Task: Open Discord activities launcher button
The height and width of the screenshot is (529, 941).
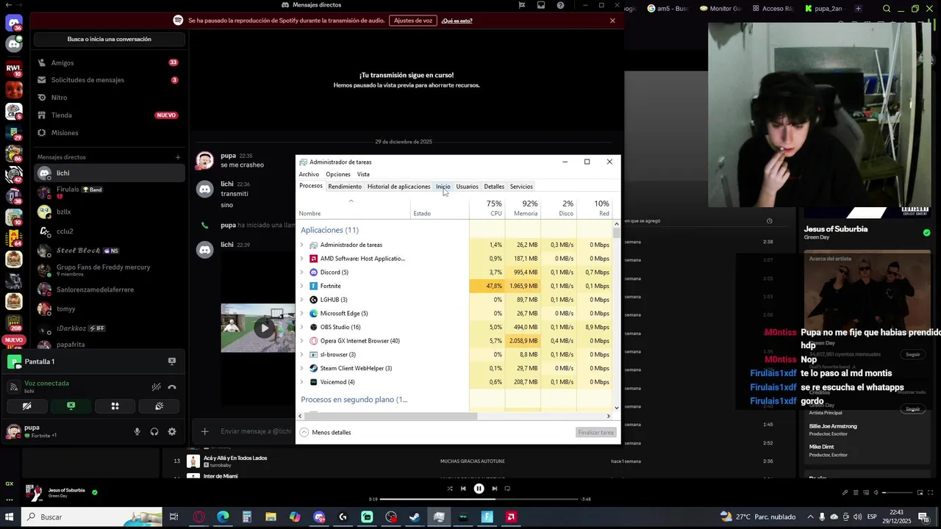Action: (x=115, y=406)
